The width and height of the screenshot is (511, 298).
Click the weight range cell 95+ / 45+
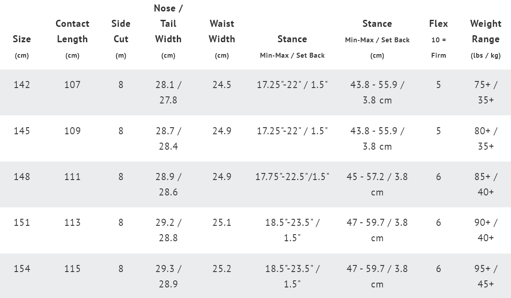[485, 276]
